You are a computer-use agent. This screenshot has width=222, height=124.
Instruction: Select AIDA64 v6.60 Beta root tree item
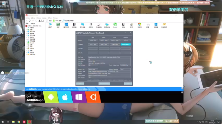[x=33, y=26]
